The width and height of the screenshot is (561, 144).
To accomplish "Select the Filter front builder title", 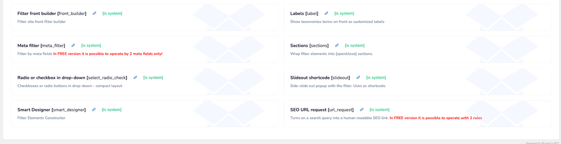I will (x=52, y=14).
